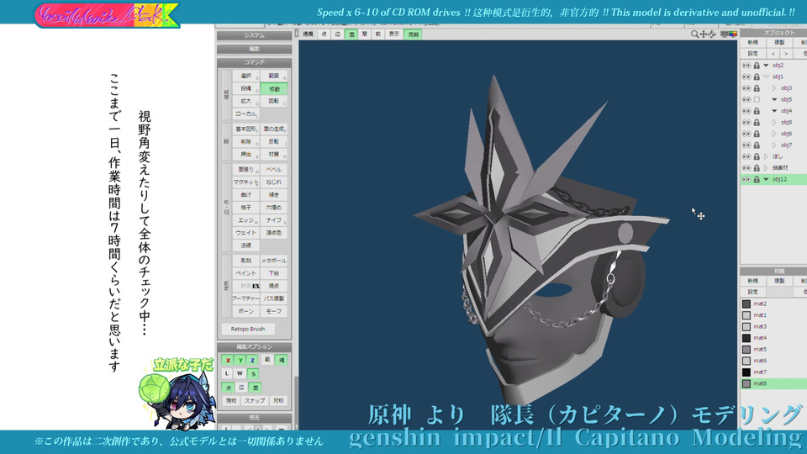Select the 頂点色 (Vertex color) command
Image resolution: width=807 pixels, height=454 pixels.
[274, 233]
